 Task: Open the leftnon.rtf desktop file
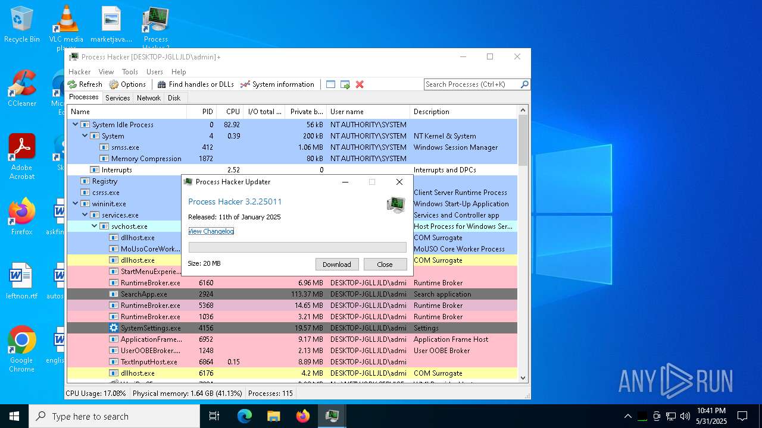(22, 281)
